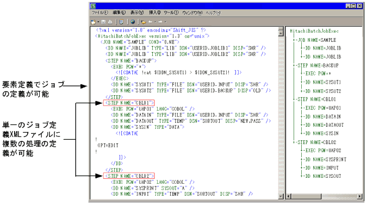Open the Forward arrow history dropdown
This screenshot has height=205, width=367.
165,22
